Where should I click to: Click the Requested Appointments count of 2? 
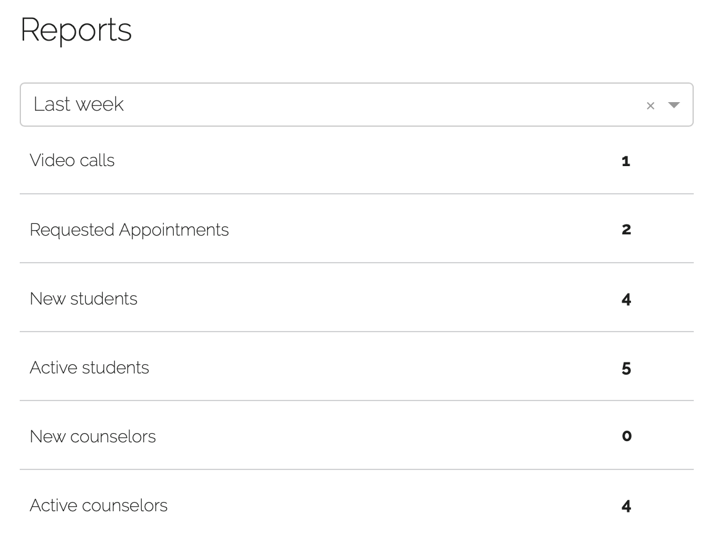(x=626, y=229)
